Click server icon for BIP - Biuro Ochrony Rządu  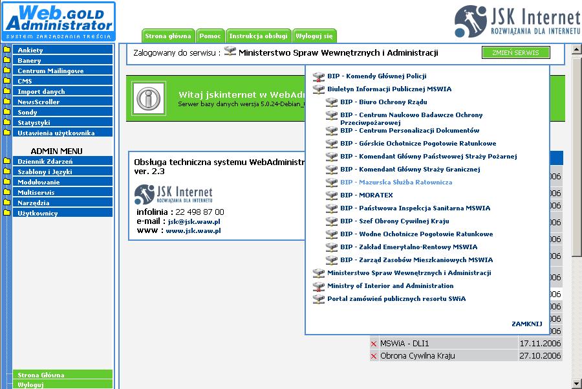click(332, 102)
